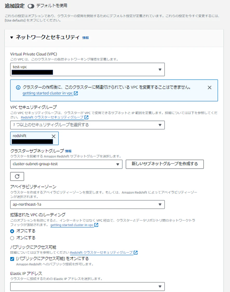
Task: Uncheck [パブリックにアクセス可能] をオンにする checkbox
Action: [12, 259]
